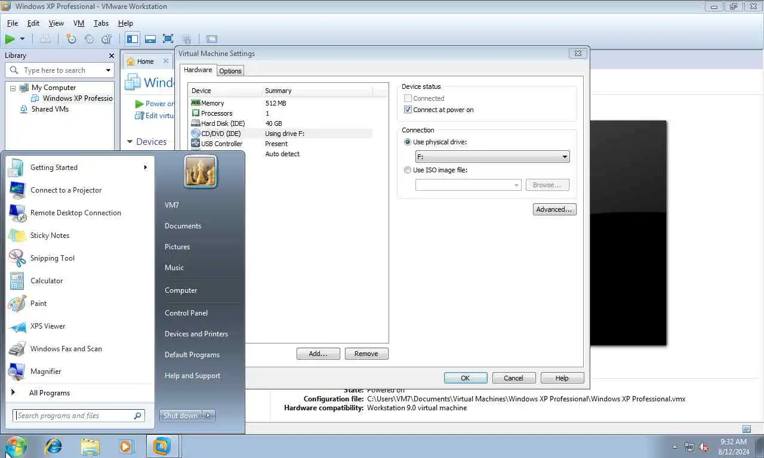Click the Advanced... button
The image size is (764, 458).
(554, 209)
